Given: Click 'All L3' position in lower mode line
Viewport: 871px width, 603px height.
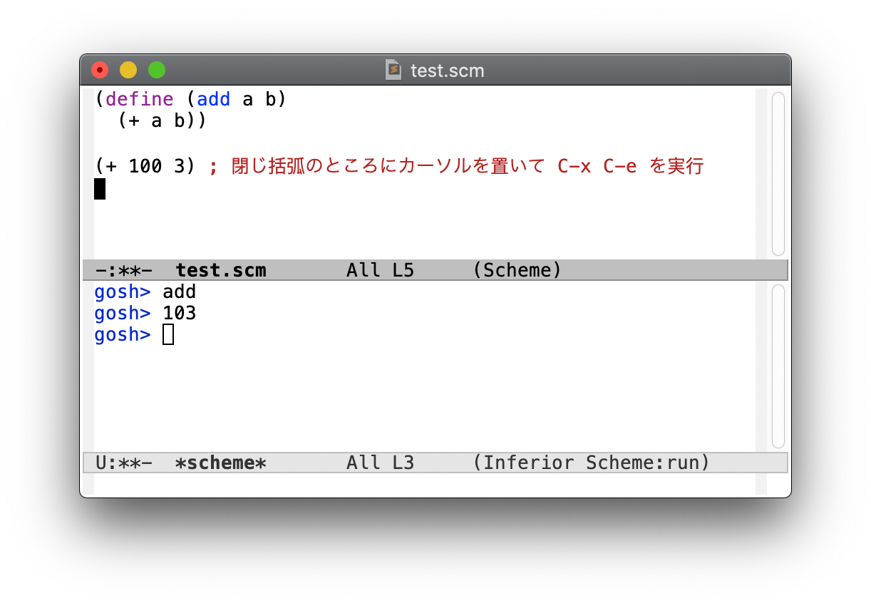Looking at the screenshot, I should [380, 463].
